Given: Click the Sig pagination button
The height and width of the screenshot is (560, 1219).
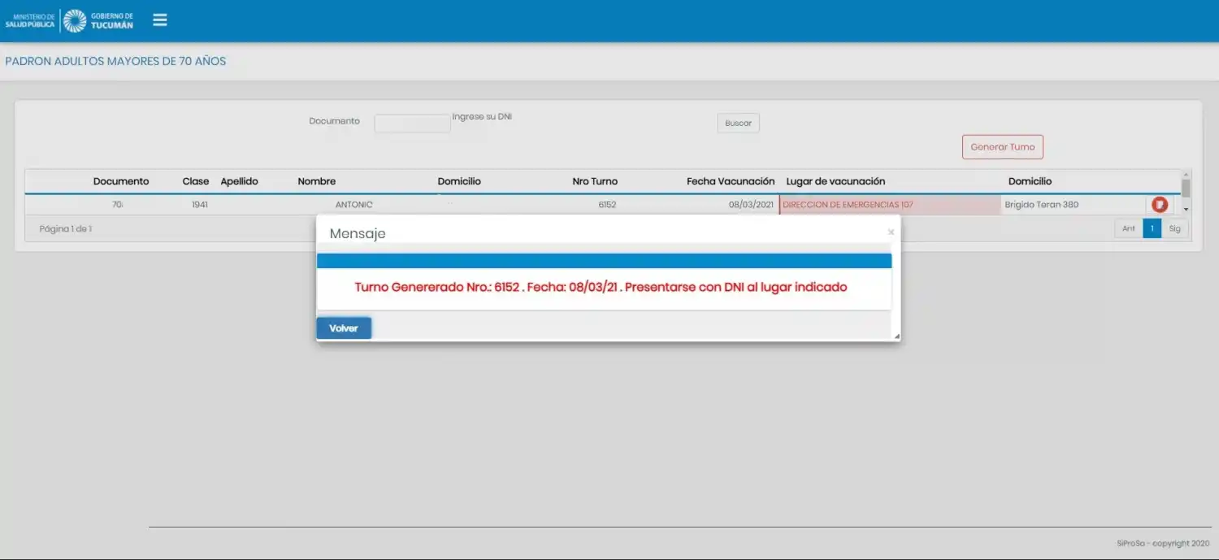Looking at the screenshot, I should click(x=1175, y=228).
